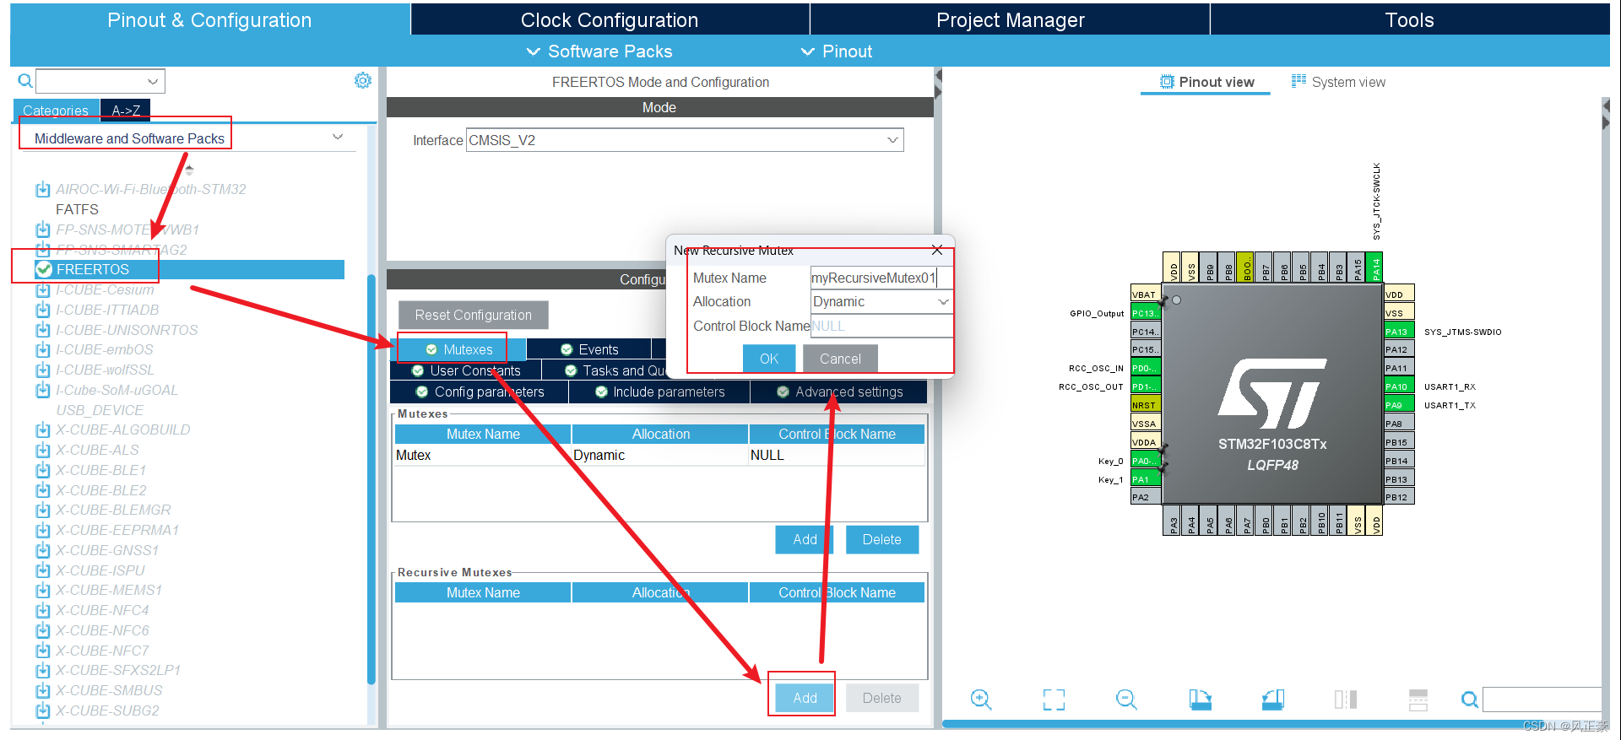Zoom out of the pinout view
The width and height of the screenshot is (1621, 740).
point(1126,699)
